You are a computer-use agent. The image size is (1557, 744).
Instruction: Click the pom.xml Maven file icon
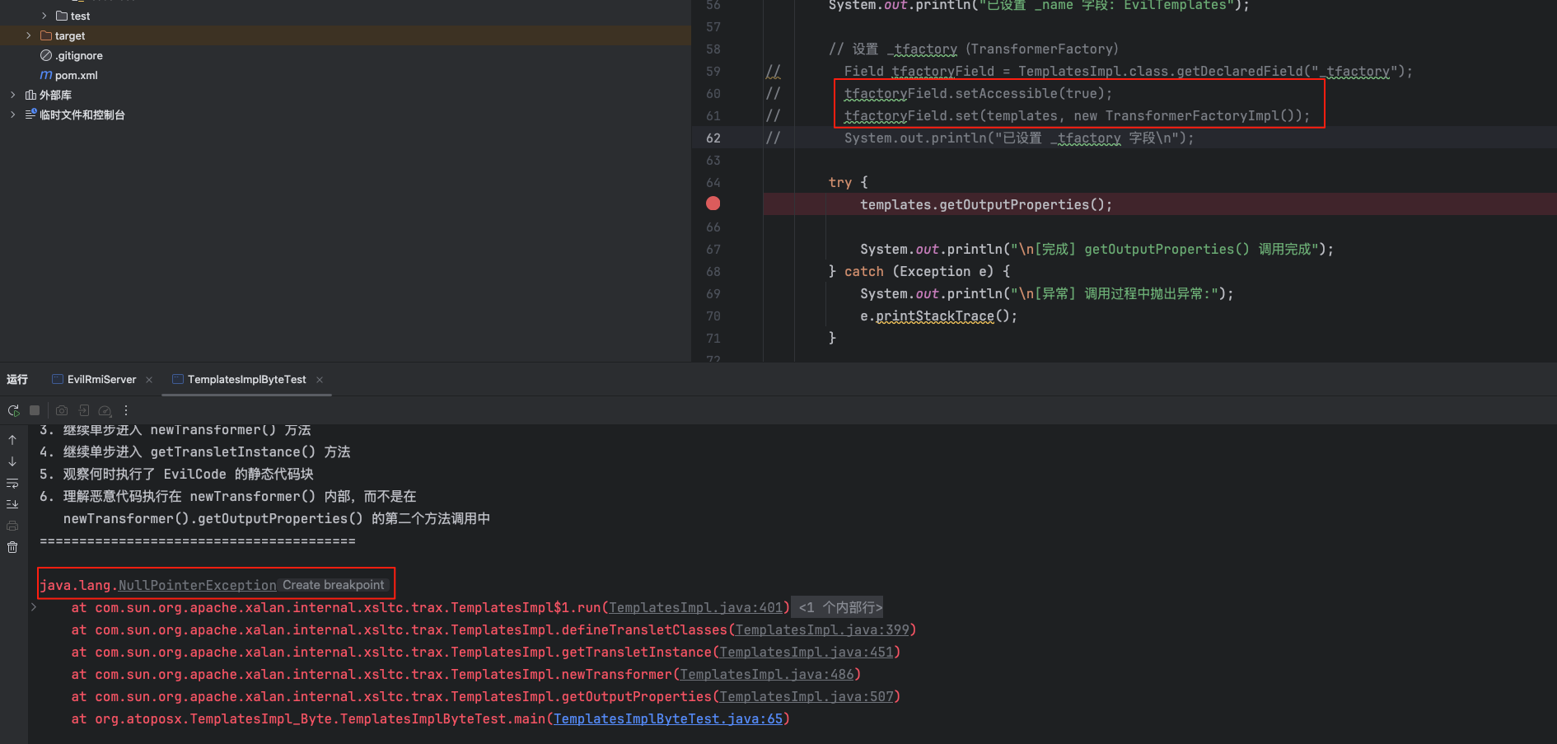46,75
